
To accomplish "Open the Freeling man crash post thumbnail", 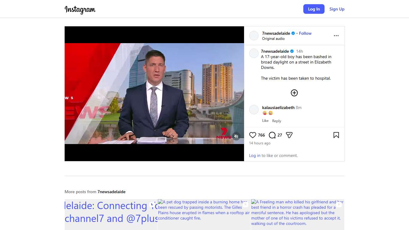I will pyautogui.click(x=297, y=214).
